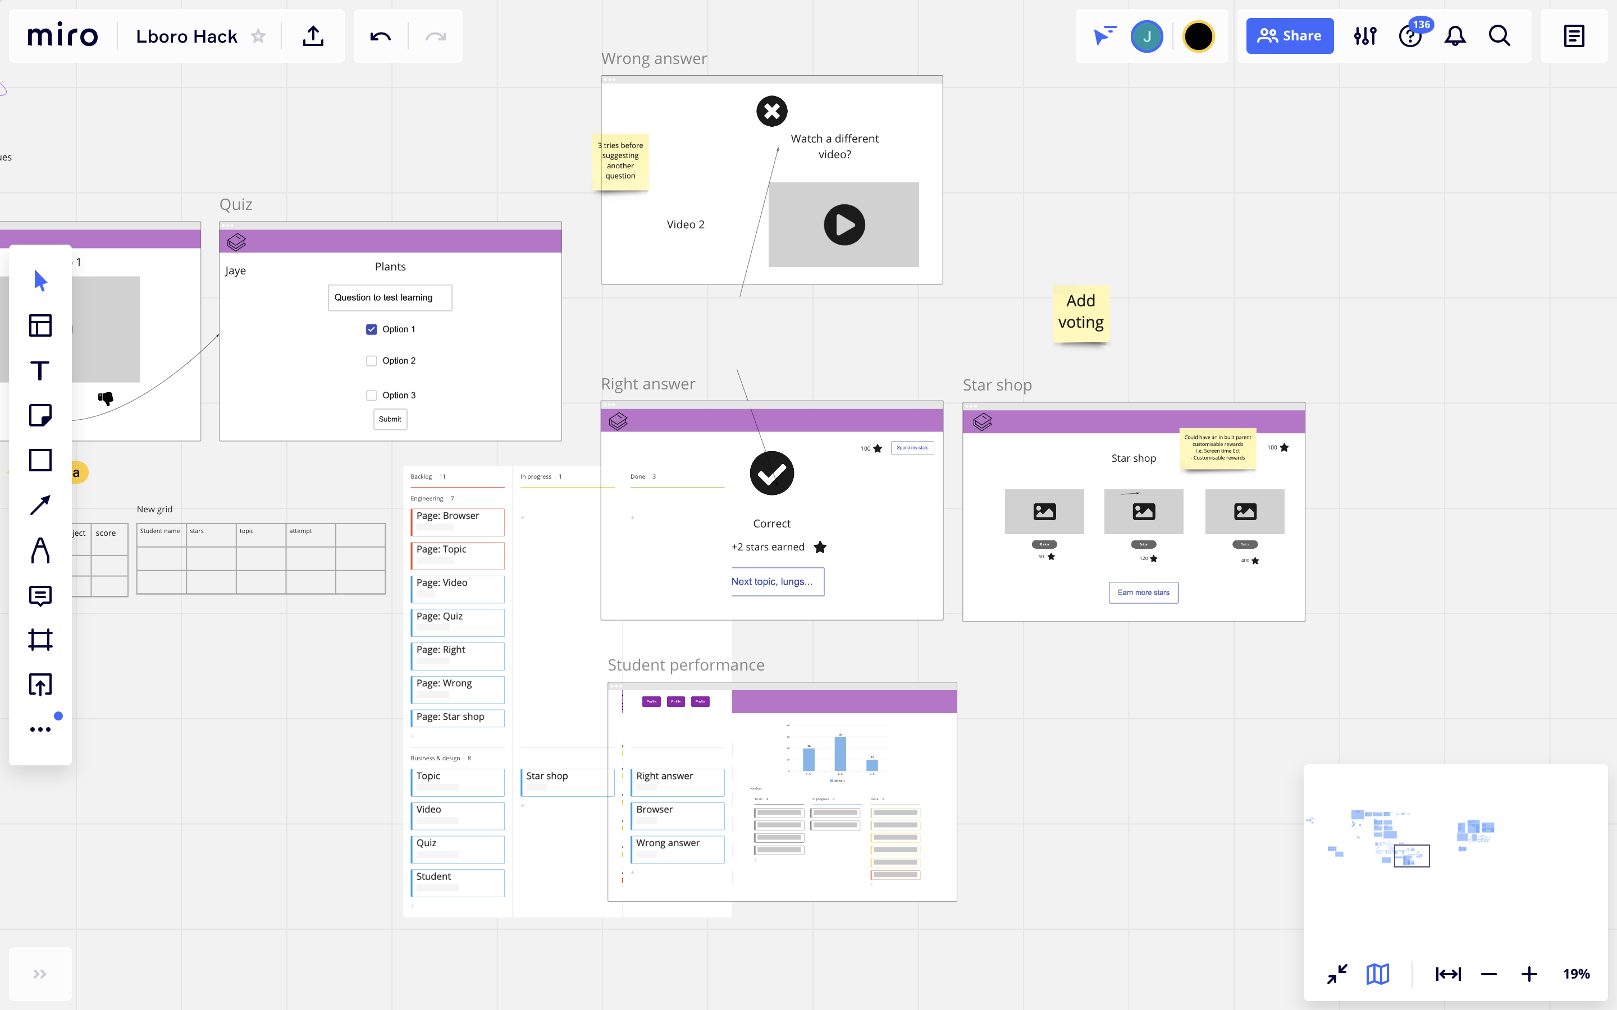Select the Sticky note tool
This screenshot has height=1010, width=1617.
40,415
